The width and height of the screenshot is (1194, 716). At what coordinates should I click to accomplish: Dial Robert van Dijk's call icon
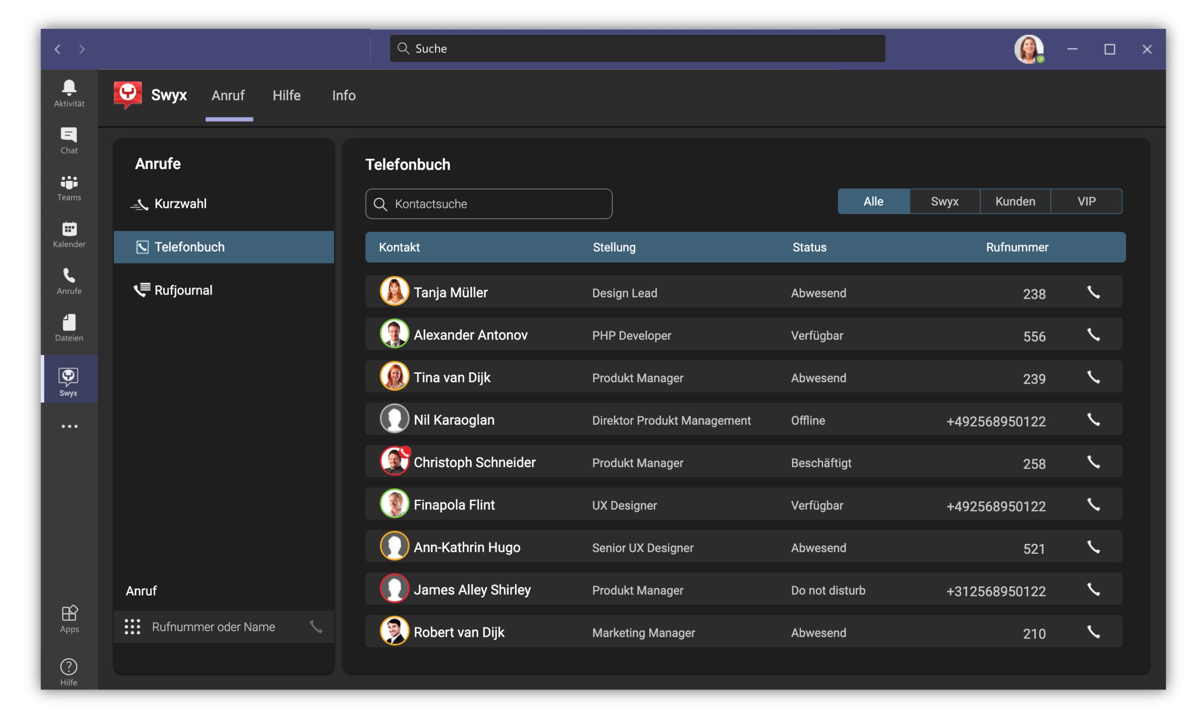tap(1093, 632)
